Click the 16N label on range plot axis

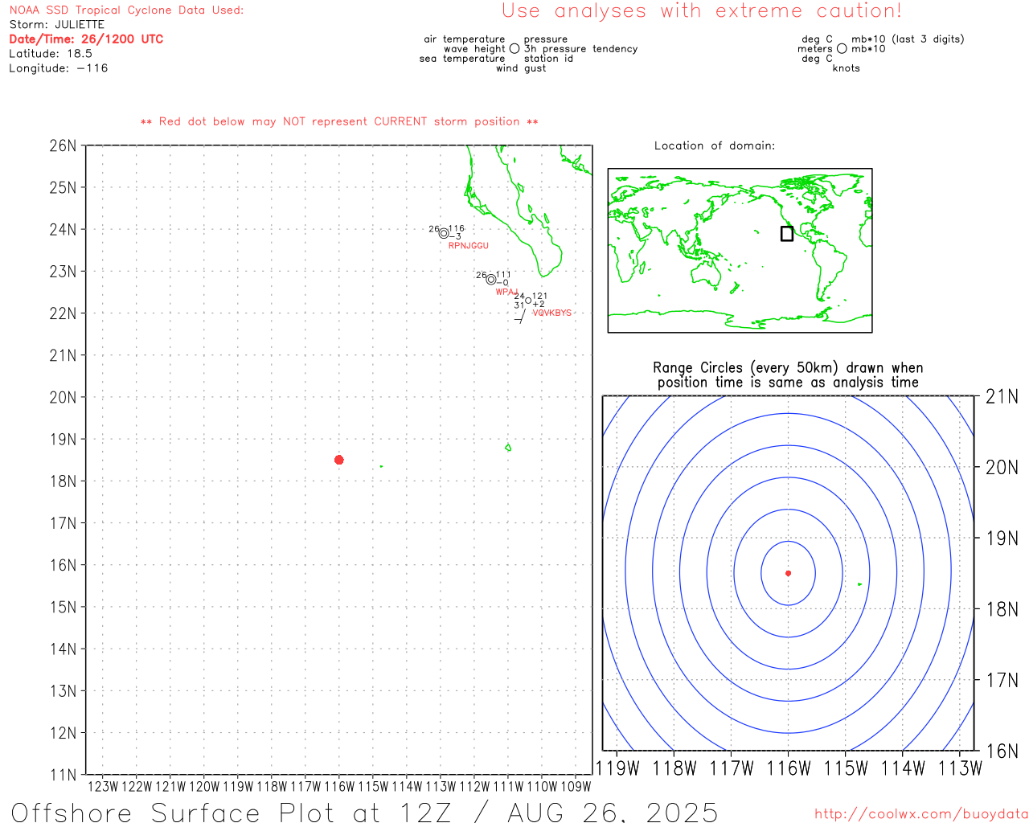(x=1002, y=751)
